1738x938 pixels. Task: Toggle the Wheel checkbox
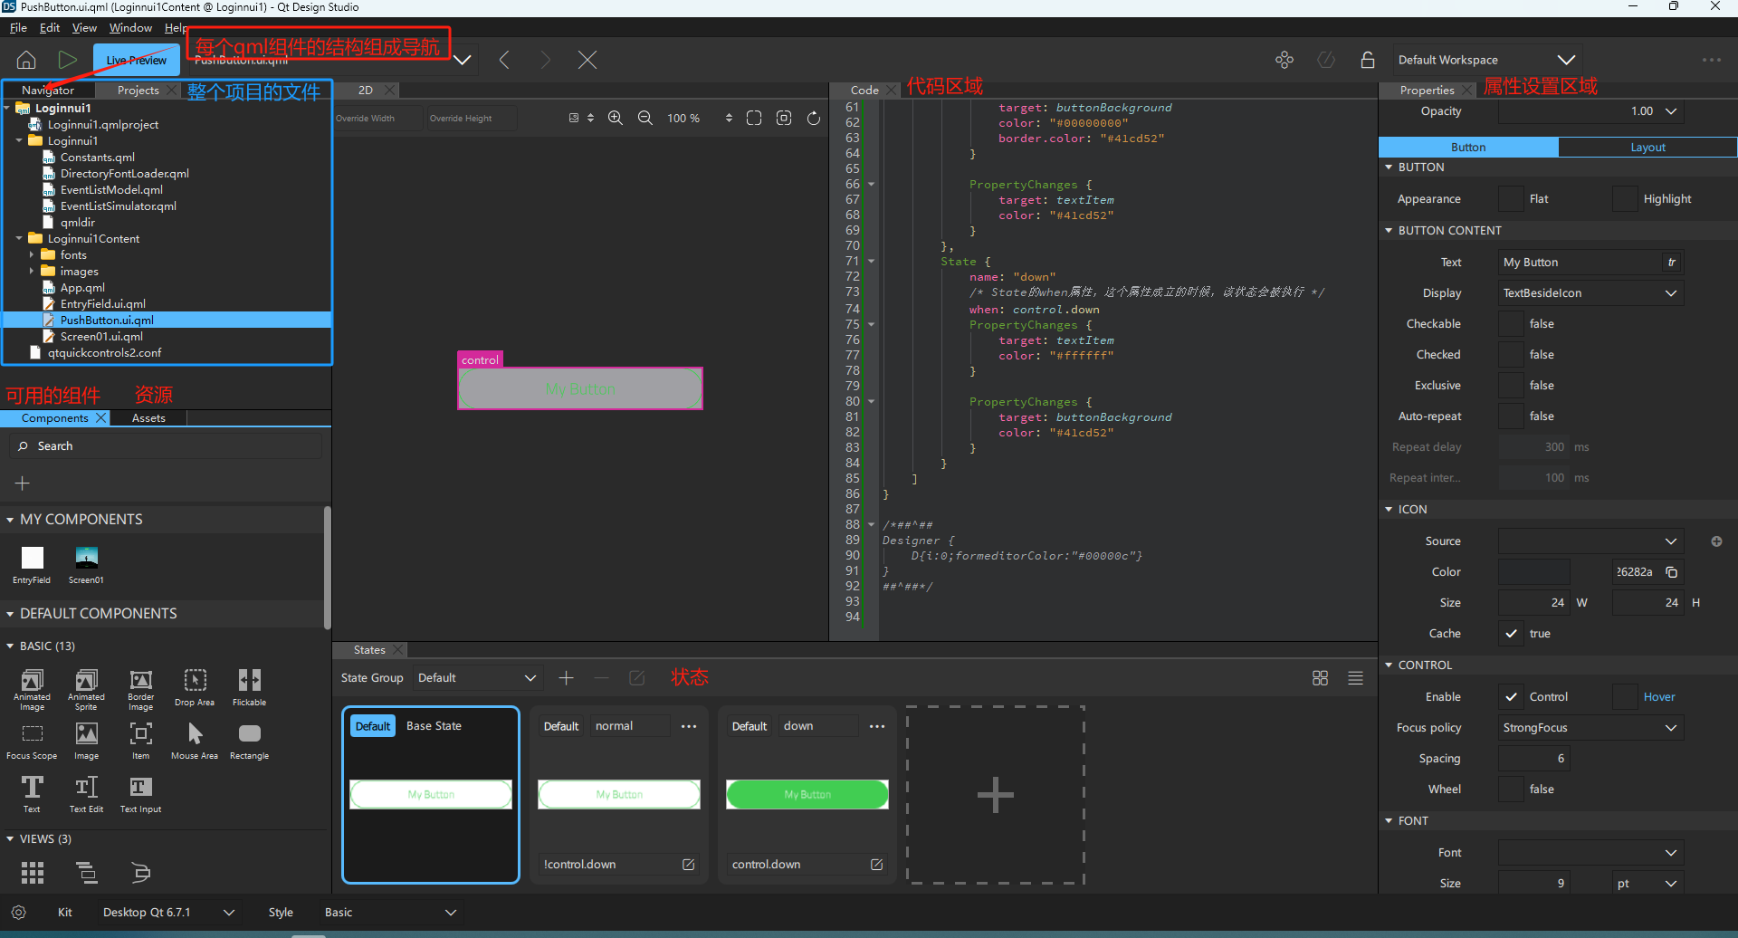coord(1511,790)
